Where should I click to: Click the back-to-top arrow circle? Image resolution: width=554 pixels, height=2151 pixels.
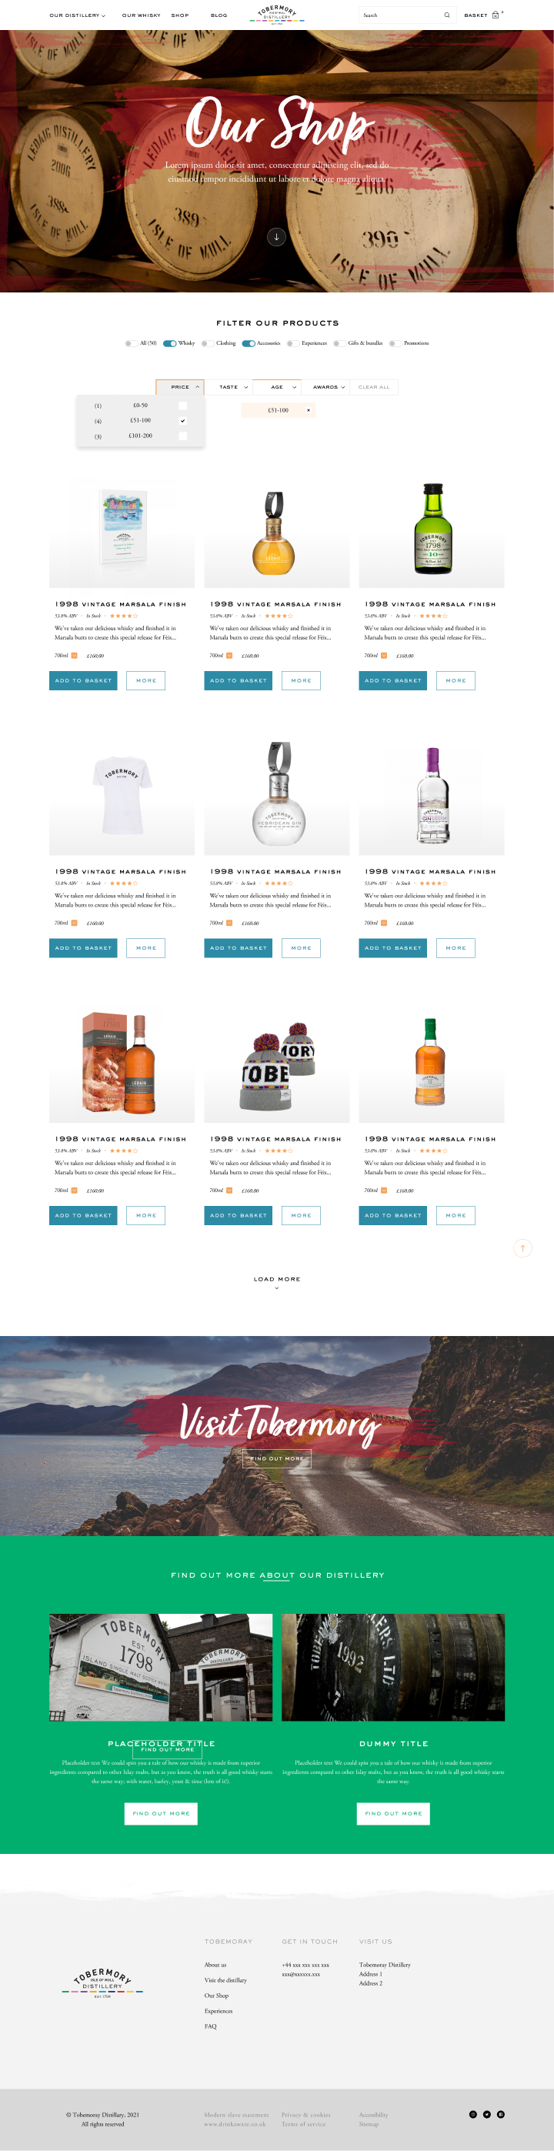(x=522, y=1248)
